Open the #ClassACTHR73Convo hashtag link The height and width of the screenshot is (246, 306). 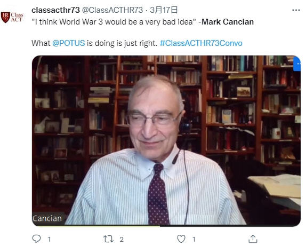[x=201, y=43]
